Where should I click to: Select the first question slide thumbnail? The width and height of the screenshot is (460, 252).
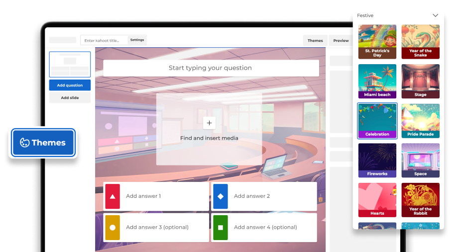(x=70, y=64)
